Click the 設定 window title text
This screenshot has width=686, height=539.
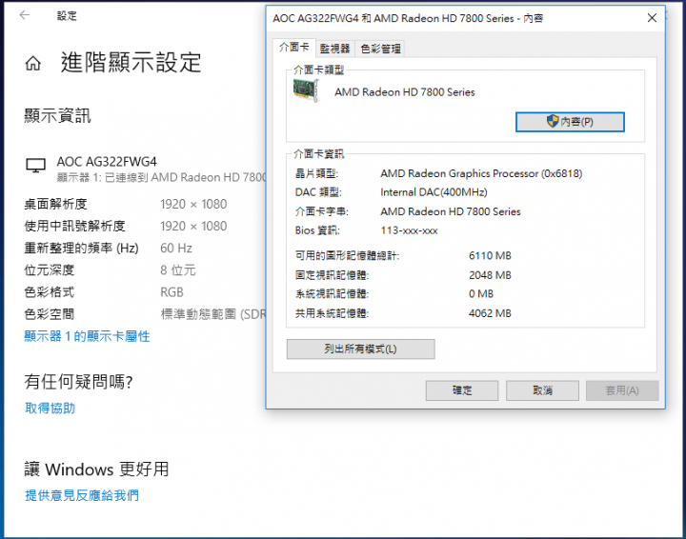coord(67,16)
